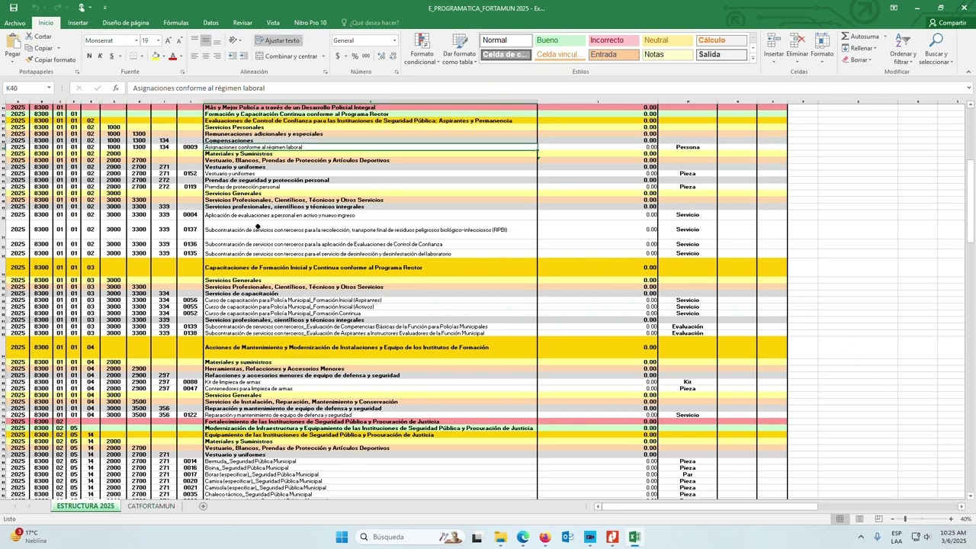
Task: Align text to the right
Action: 217,56
